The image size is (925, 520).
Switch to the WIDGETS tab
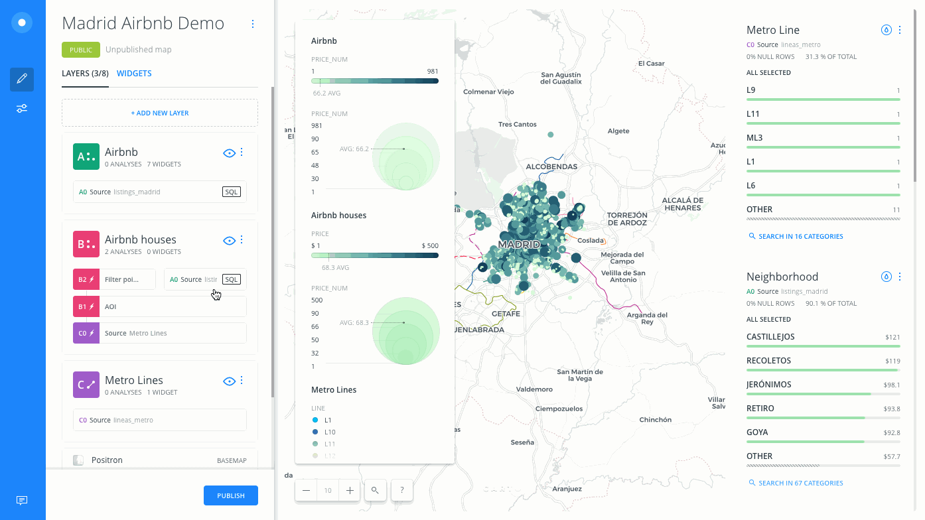pos(134,73)
